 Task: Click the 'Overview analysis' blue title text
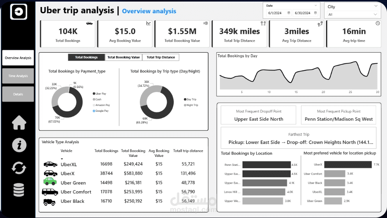tap(149, 11)
